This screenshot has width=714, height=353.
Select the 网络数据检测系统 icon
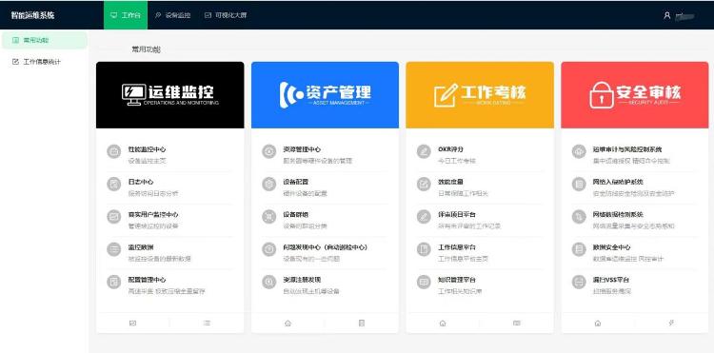[579, 217]
